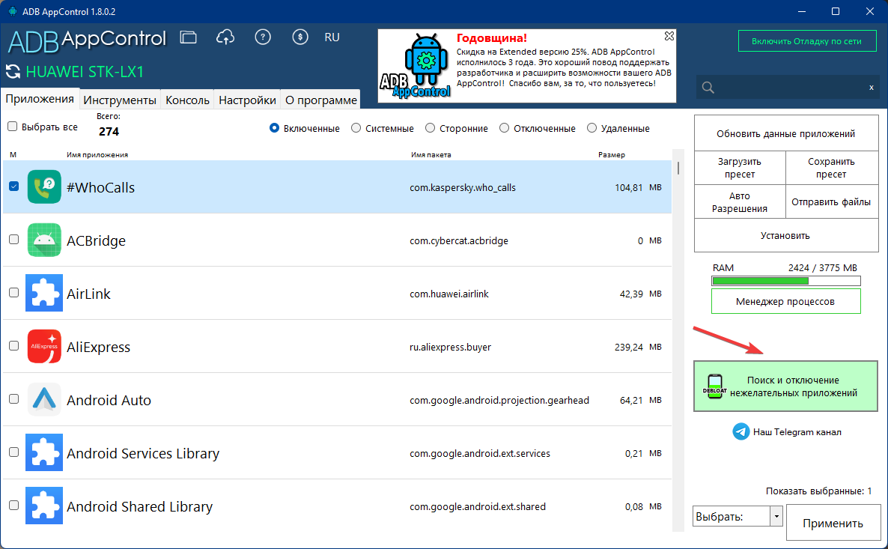Check the AliExpress checkbox
This screenshot has height=549, width=888.
pyautogui.click(x=14, y=345)
